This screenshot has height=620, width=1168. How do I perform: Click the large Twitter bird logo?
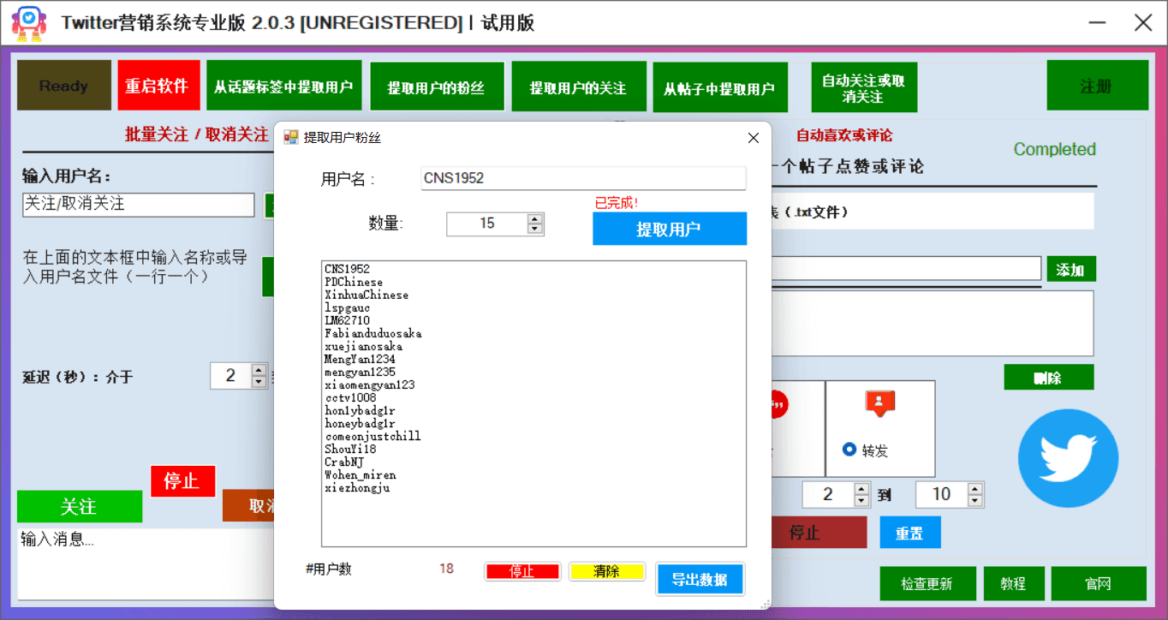(x=1068, y=458)
